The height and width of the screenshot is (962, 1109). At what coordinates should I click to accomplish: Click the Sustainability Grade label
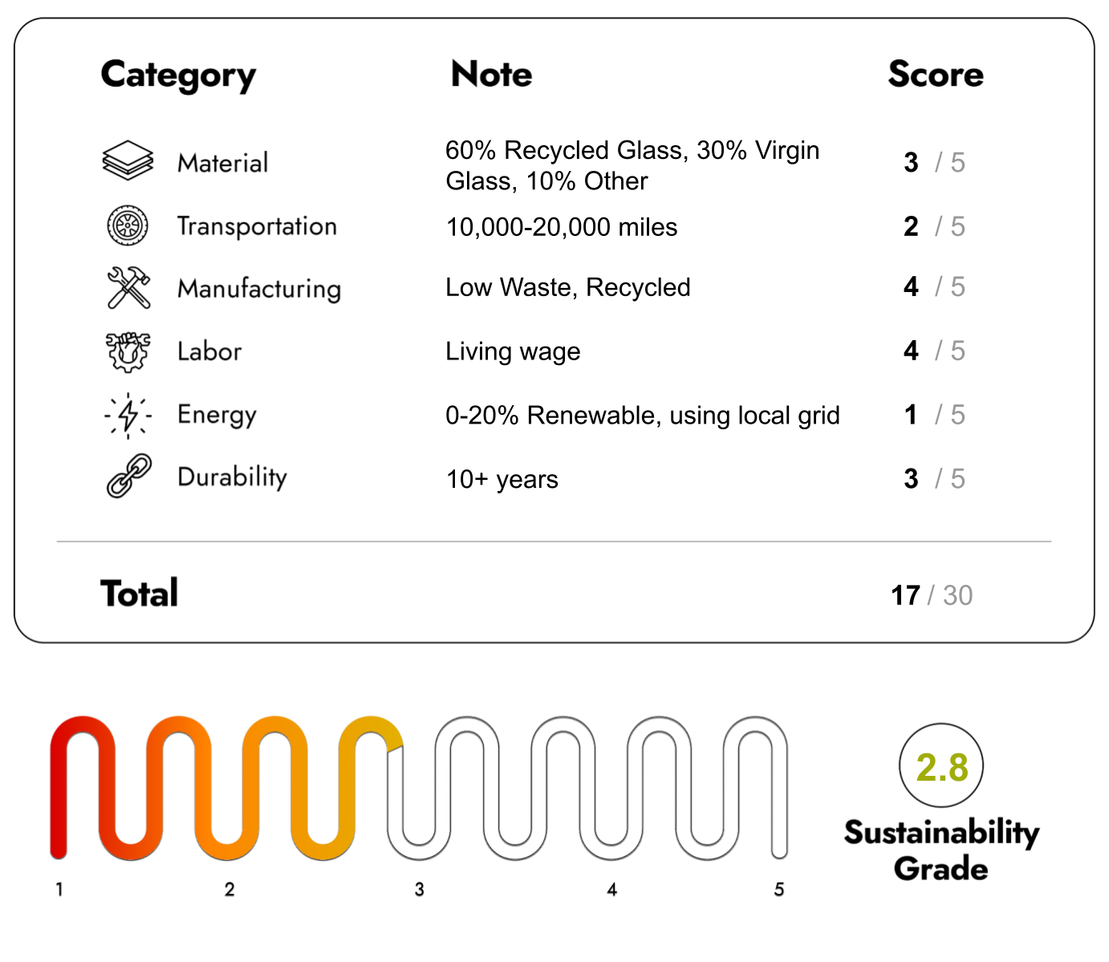point(941,850)
